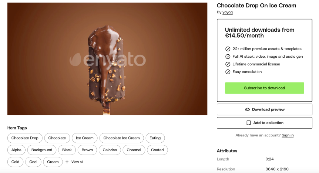Choose the Calories tag

coord(110,150)
